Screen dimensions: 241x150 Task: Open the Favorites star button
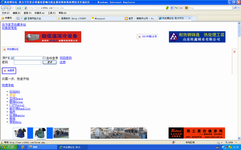coord(7,18)
